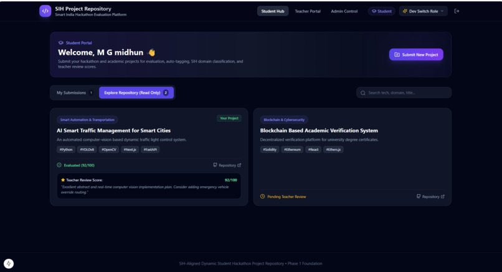Click the Evaluated (92/100) status text
The height and width of the screenshot is (272, 502).
coord(79,165)
